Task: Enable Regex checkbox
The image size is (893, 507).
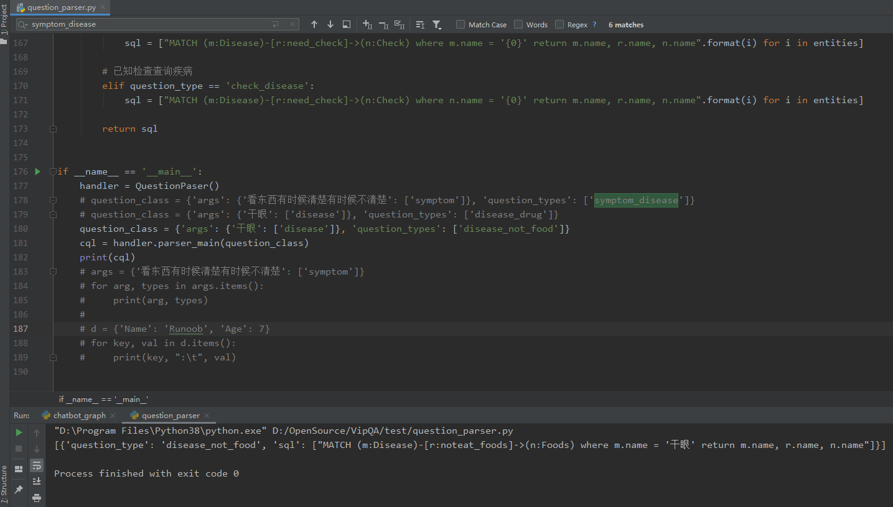Action: pos(559,24)
